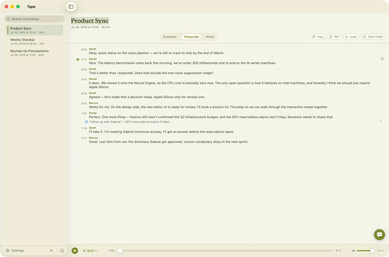Dismiss the Gabriel follow-up note
This screenshot has width=389, height=257.
click(381, 121)
